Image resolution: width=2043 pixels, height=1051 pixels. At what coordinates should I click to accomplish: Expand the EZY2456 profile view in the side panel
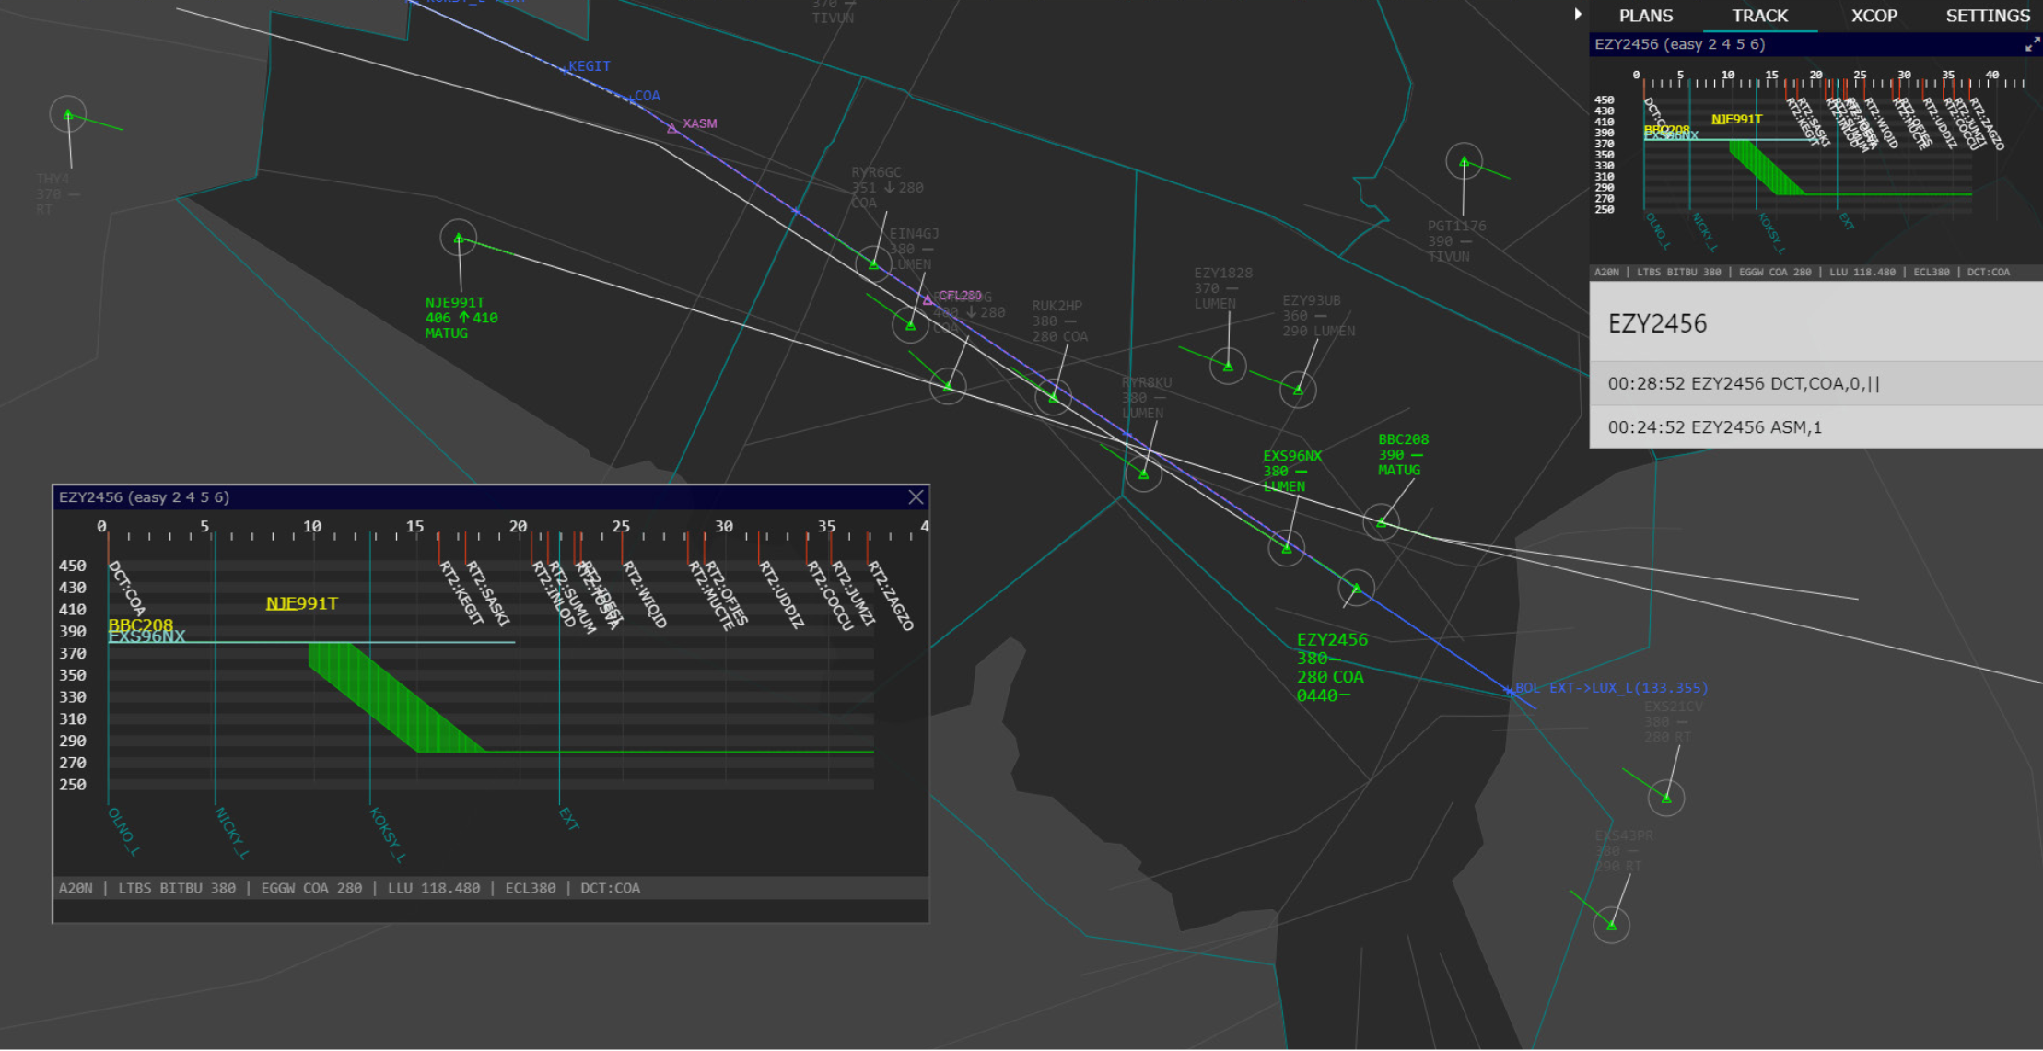2032,45
